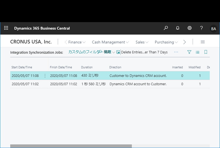
Task: Click finish time 2020/05/07 11:02 cell
Action: pyautogui.click(x=64, y=84)
